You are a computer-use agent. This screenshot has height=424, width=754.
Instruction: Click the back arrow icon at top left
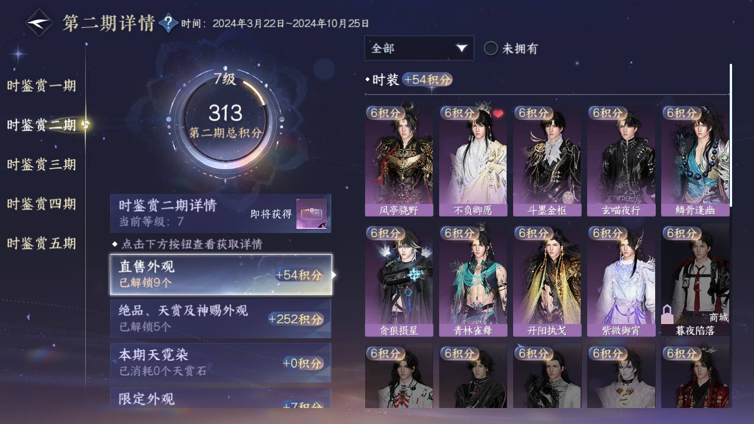click(x=40, y=24)
